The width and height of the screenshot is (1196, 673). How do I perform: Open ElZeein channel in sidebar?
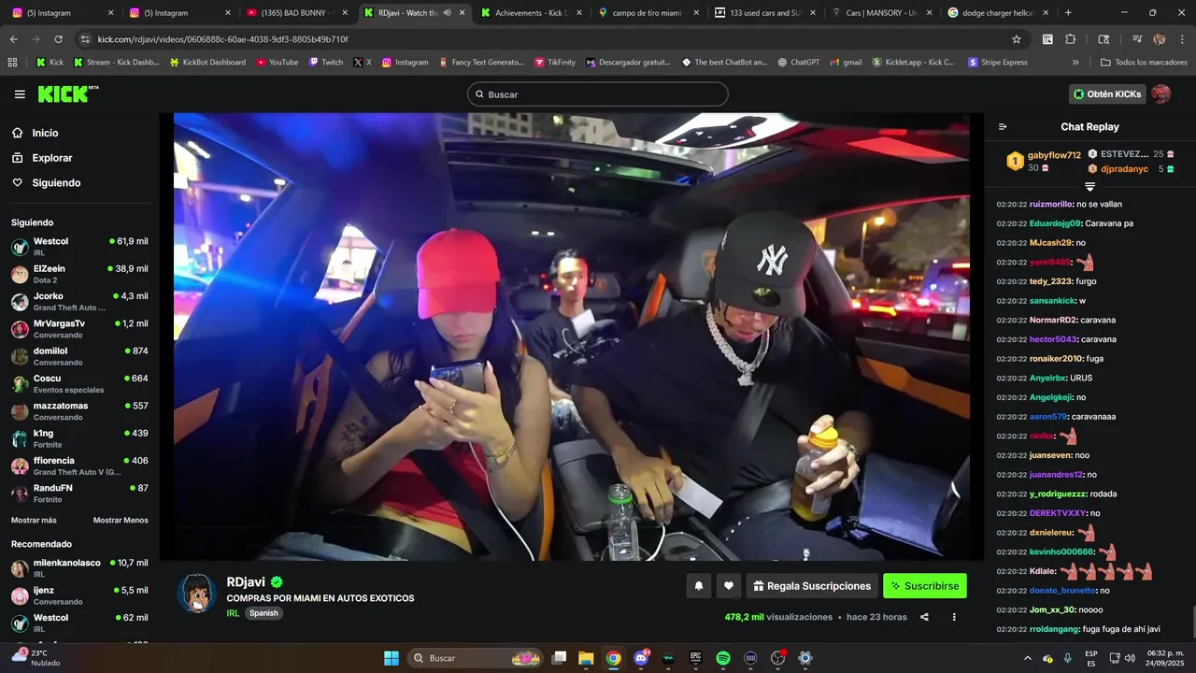click(x=79, y=274)
